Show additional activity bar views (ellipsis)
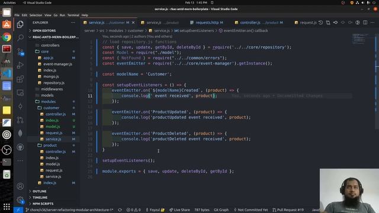The image size is (379, 213). tap(20, 160)
